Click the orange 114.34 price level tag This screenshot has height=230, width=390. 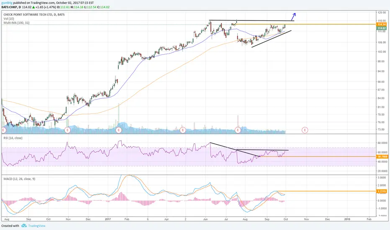point(382,24)
